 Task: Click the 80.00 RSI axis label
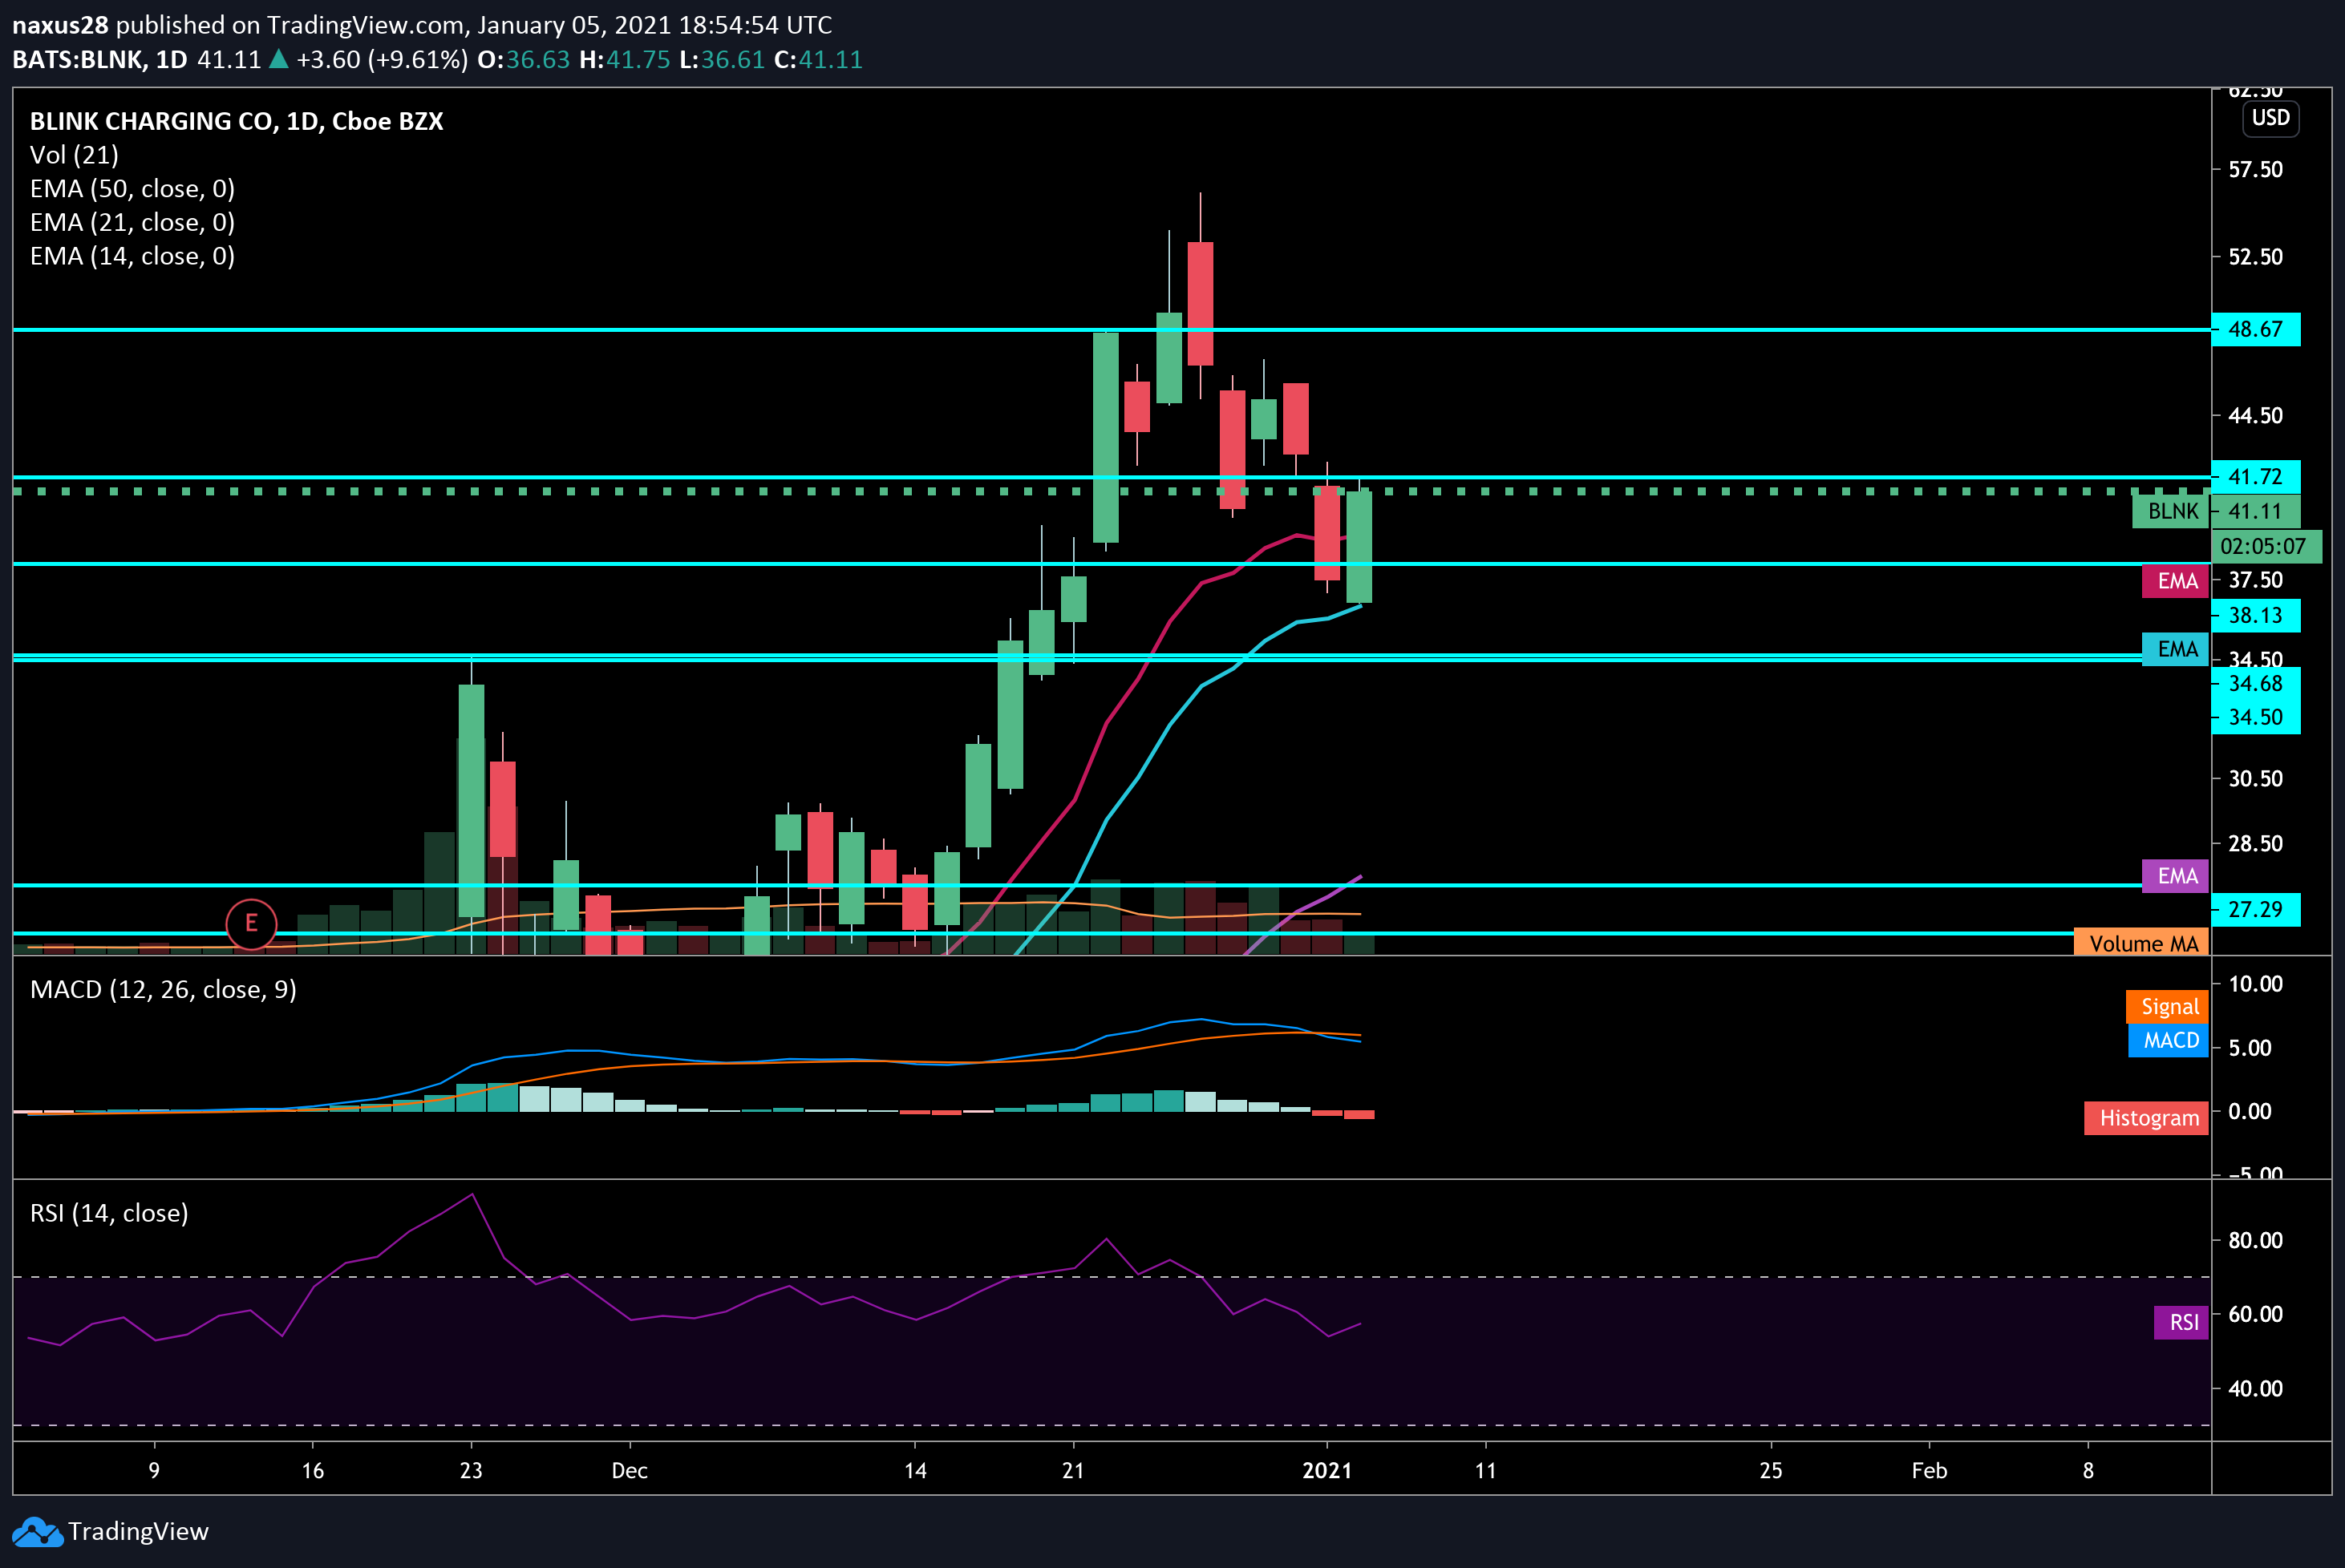click(x=2256, y=1240)
